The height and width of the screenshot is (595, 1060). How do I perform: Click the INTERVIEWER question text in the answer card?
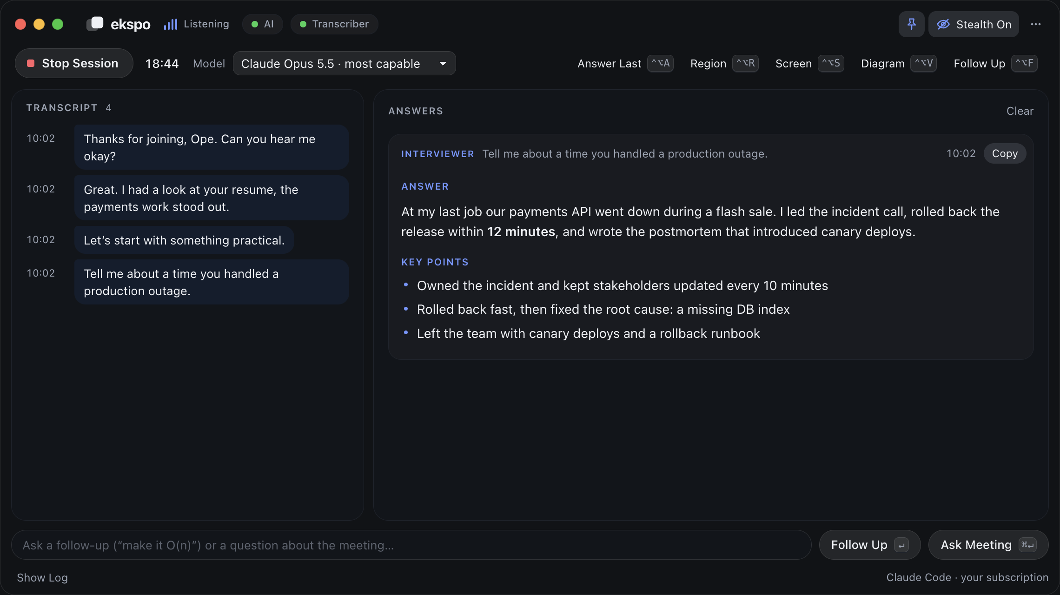[x=624, y=154]
